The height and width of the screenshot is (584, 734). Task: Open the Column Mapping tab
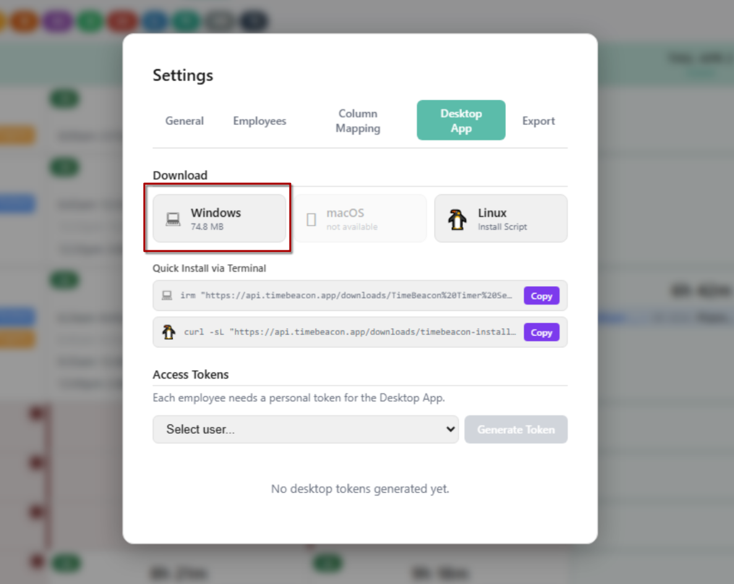pyautogui.click(x=357, y=121)
